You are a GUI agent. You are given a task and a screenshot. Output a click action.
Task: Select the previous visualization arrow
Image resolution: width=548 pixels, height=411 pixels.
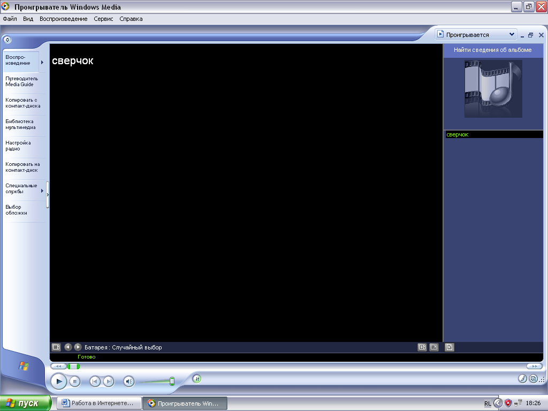68,347
